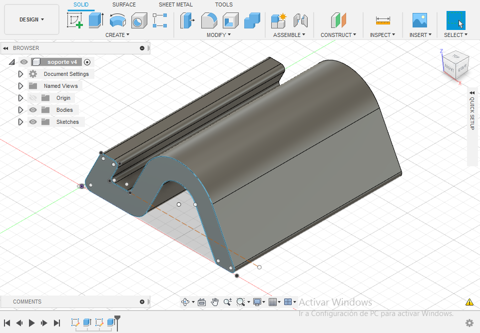This screenshot has width=480, height=333.
Task: Expand the Sketches folder
Action: point(20,122)
